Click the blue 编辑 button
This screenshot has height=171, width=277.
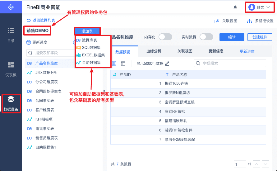[232, 37]
